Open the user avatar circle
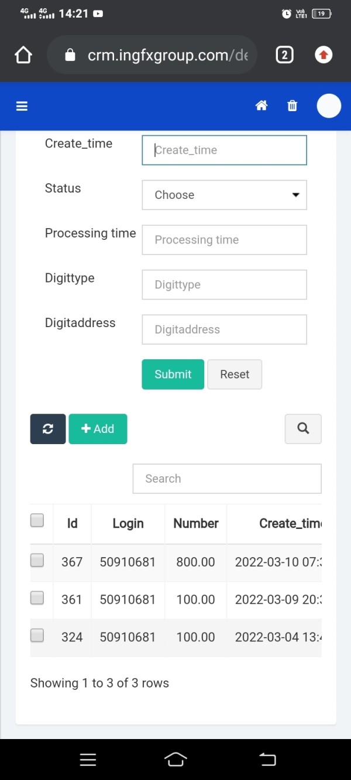This screenshot has height=780, width=351. (329, 106)
